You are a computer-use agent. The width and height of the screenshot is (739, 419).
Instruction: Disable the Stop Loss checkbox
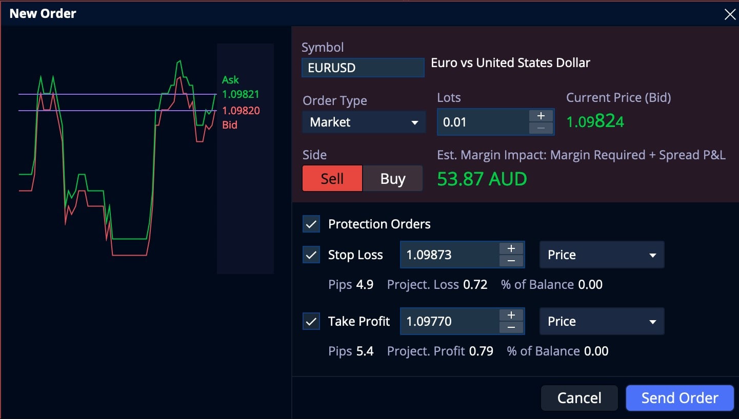coord(311,255)
